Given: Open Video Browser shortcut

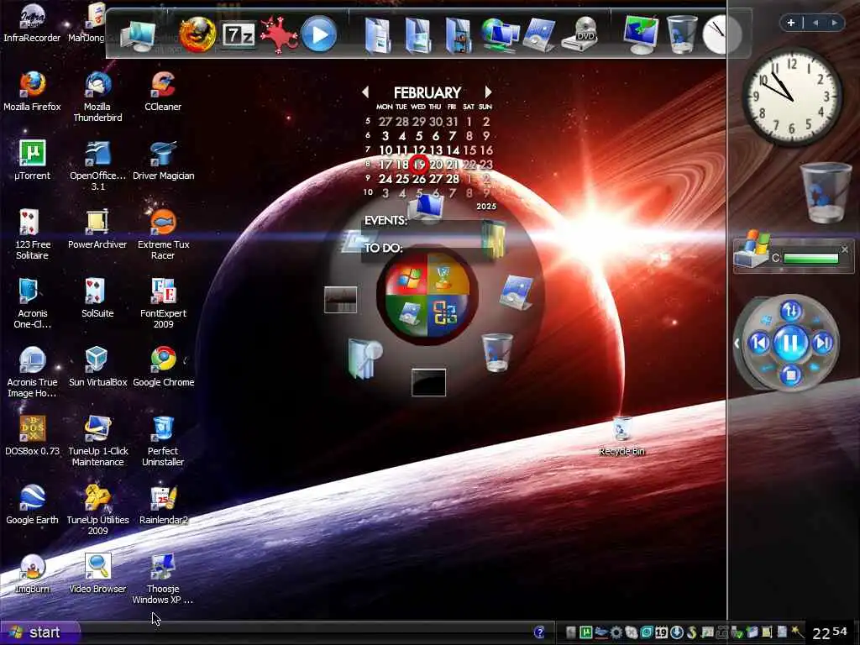Looking at the screenshot, I should click(97, 573).
